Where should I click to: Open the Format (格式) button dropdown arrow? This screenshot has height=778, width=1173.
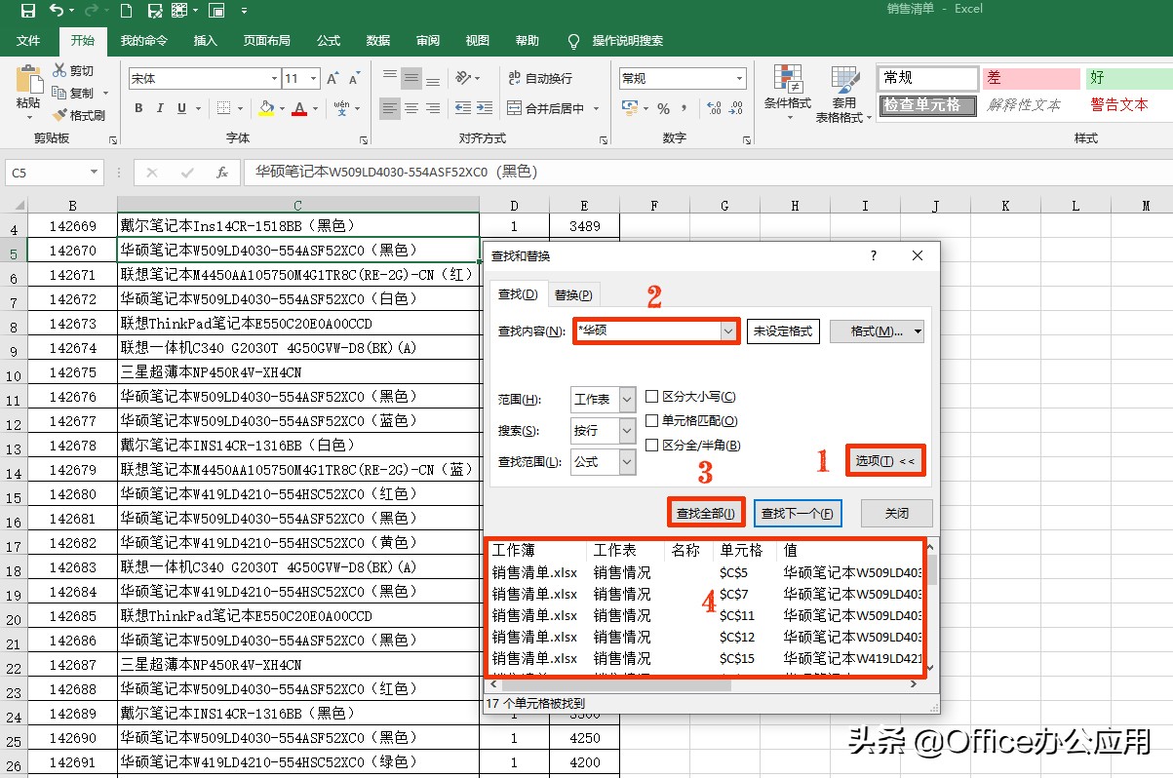(x=918, y=331)
